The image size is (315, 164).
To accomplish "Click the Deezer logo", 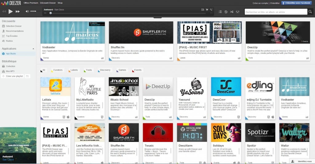I will tap(11, 3).
